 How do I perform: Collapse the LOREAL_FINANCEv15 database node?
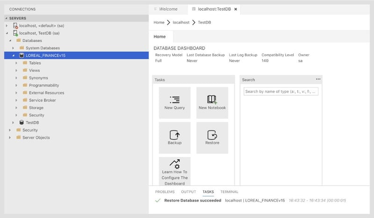click(x=14, y=55)
